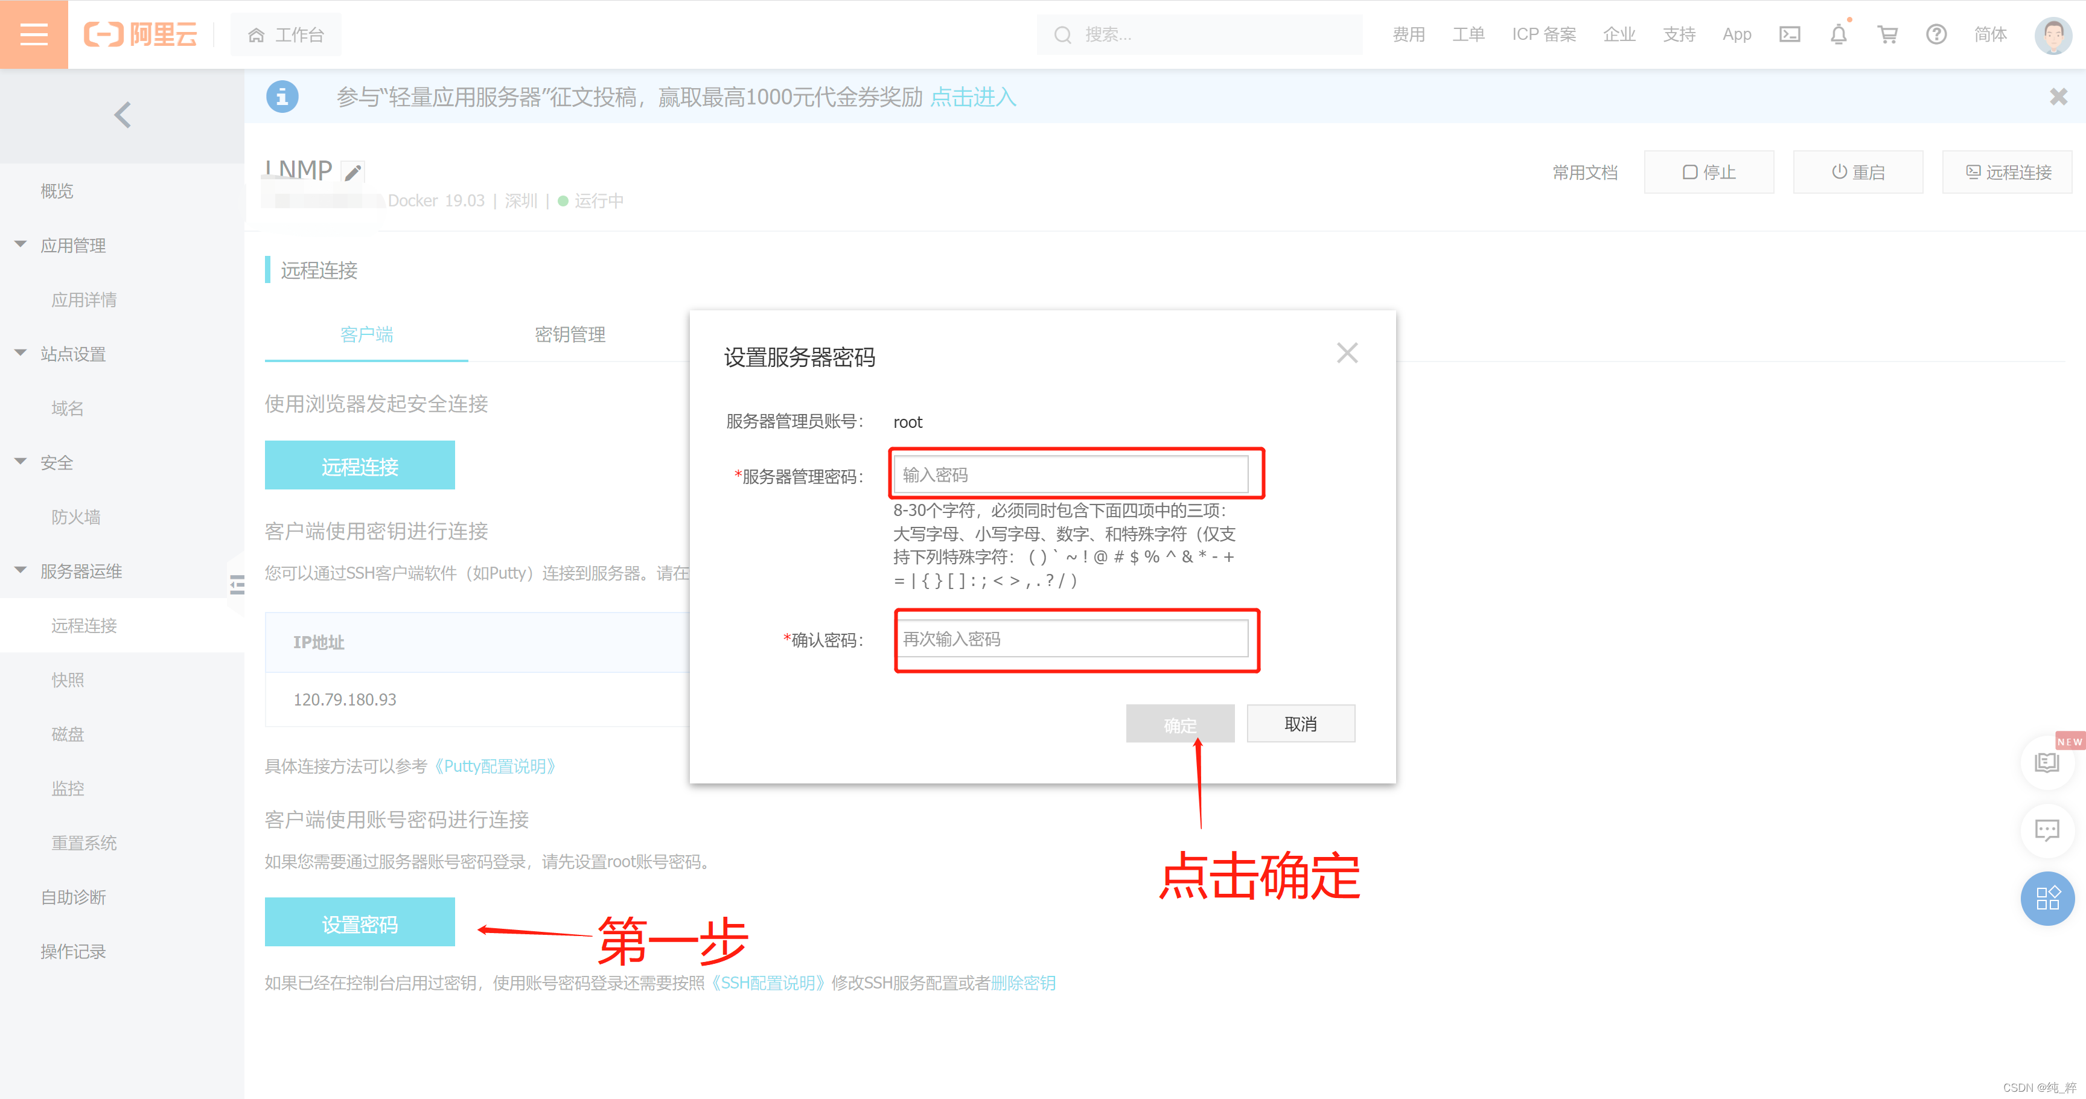The width and height of the screenshot is (2086, 1099).
Task: Dismiss the announcement banner
Action: [2058, 97]
